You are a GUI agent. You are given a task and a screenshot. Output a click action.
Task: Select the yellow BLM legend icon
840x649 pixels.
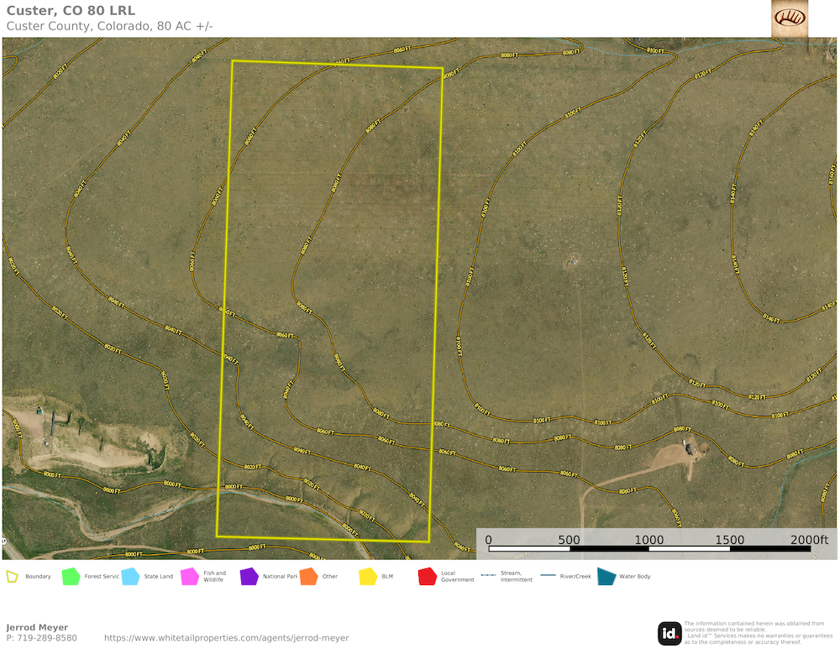click(368, 577)
